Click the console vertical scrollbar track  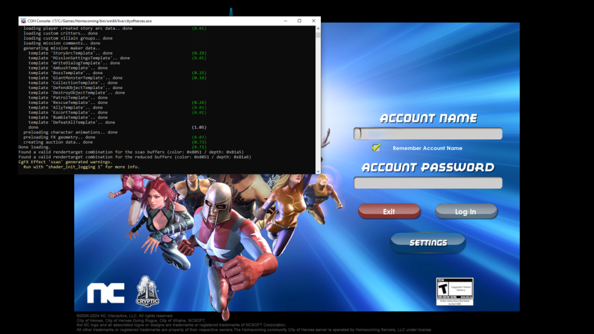(318, 101)
